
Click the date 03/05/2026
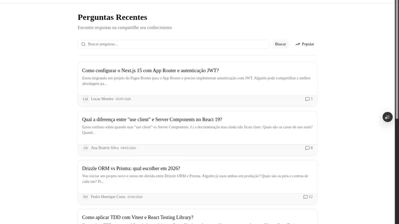pos(135,197)
